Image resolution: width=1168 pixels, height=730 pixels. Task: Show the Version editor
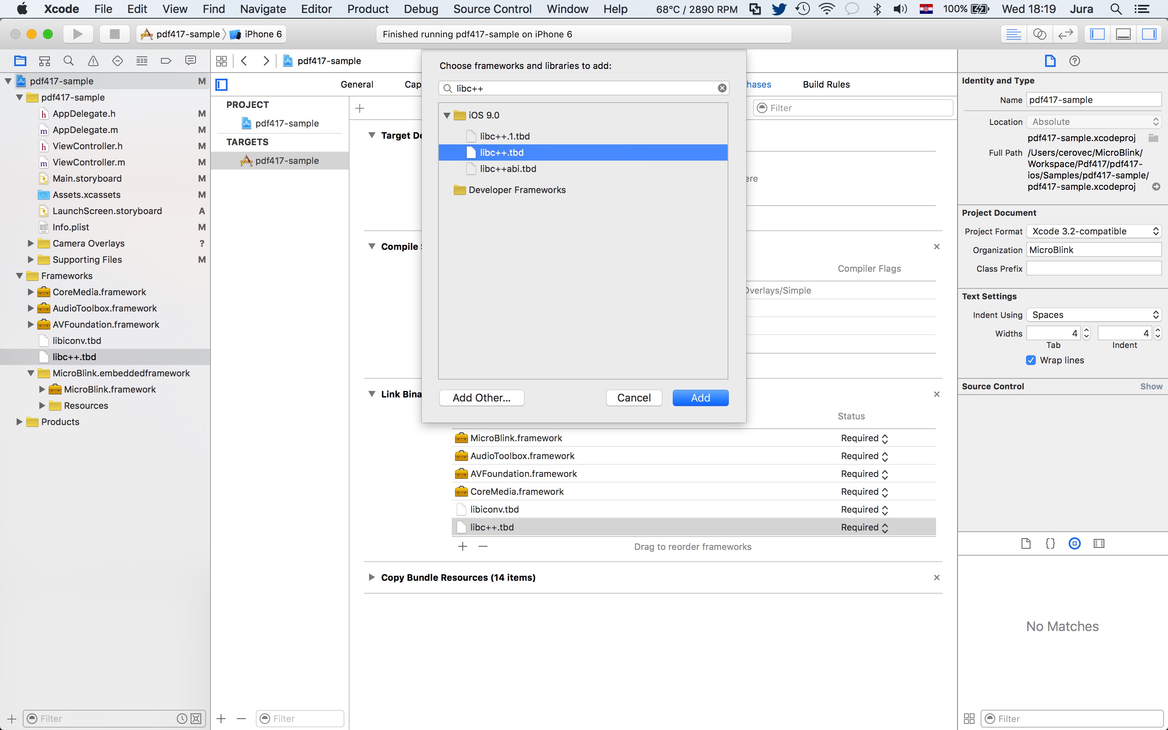(x=1065, y=34)
